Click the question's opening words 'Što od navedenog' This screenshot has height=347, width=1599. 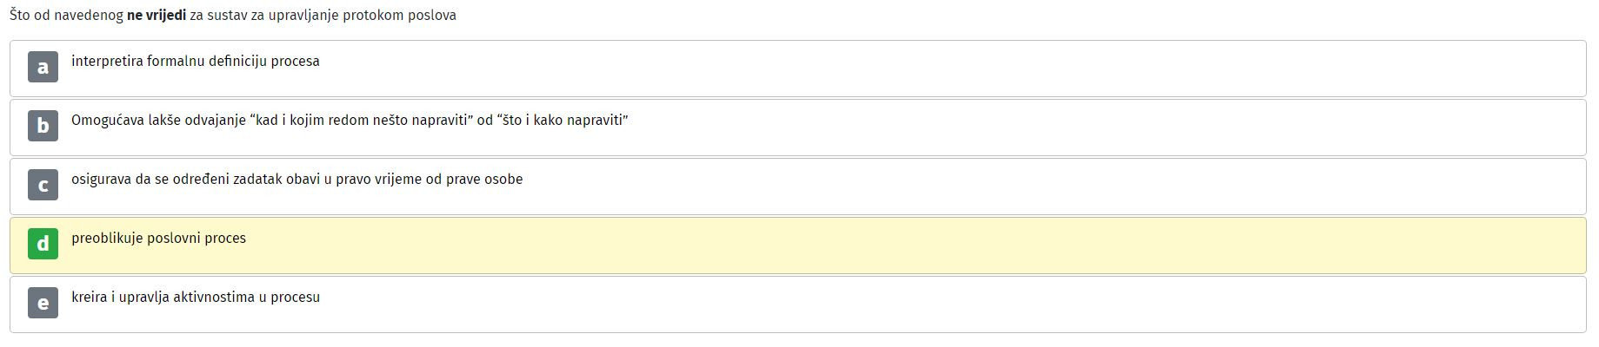66,16
